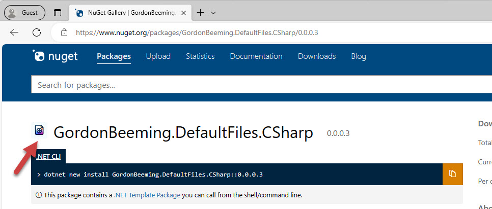The height and width of the screenshot is (209, 492).
Task: Open the Downloads page
Action: pos(317,56)
